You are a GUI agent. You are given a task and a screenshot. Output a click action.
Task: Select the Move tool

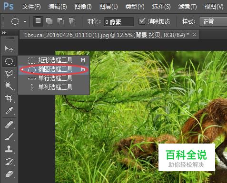9,48
